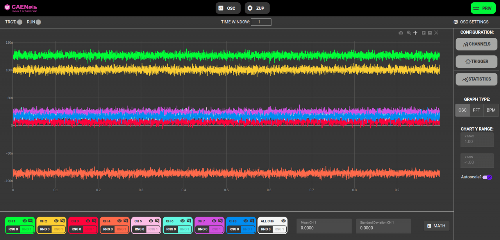Click the zoom in plus icon
This screenshot has width=500, height=240.
[x=424, y=33]
